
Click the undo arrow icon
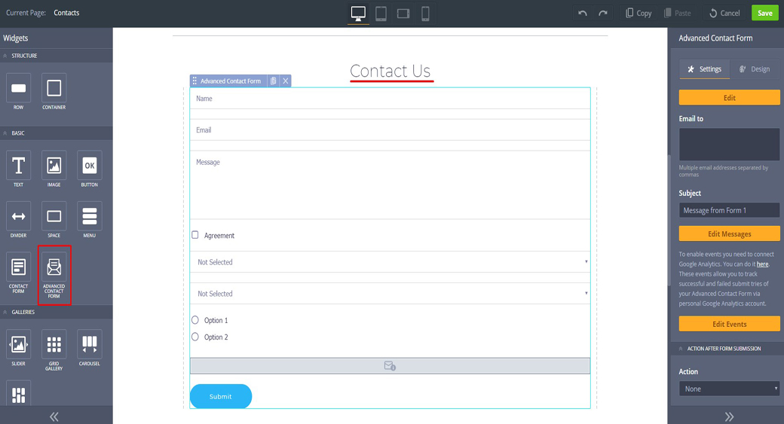pyautogui.click(x=582, y=14)
